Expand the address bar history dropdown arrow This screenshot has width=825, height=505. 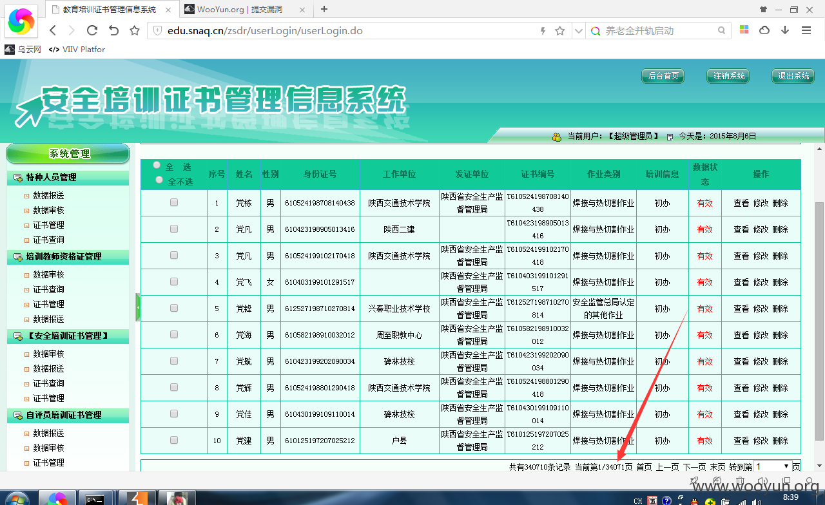(x=578, y=31)
